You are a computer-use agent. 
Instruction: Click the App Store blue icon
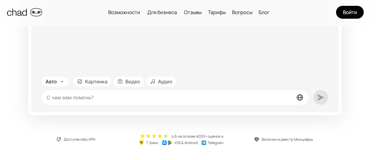coord(164,143)
